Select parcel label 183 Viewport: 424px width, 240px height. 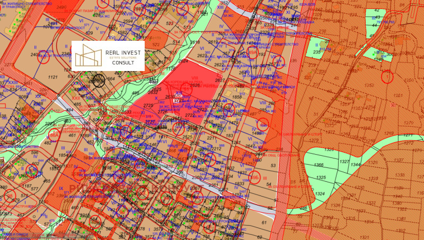[229, 136]
